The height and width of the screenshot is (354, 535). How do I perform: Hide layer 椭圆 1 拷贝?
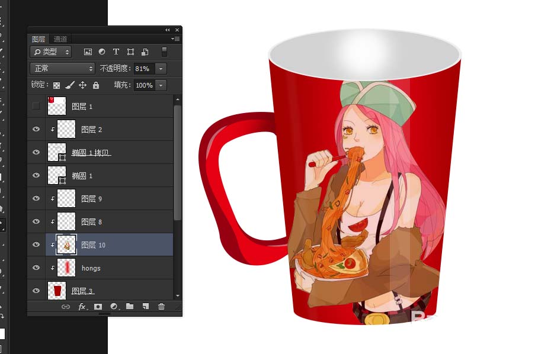(x=36, y=152)
